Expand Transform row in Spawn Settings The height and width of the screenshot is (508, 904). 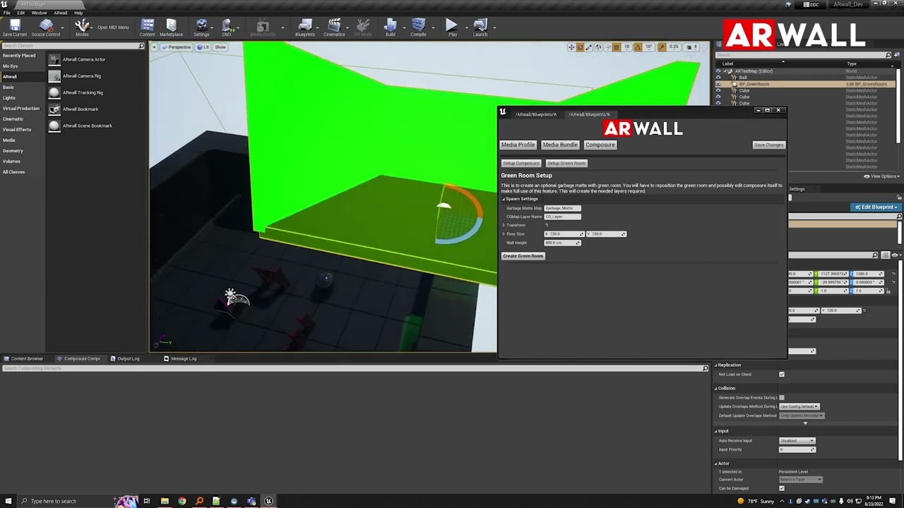pos(504,225)
